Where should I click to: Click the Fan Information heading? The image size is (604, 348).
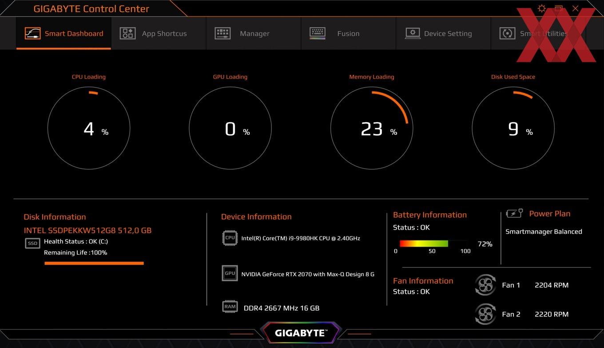click(x=423, y=281)
